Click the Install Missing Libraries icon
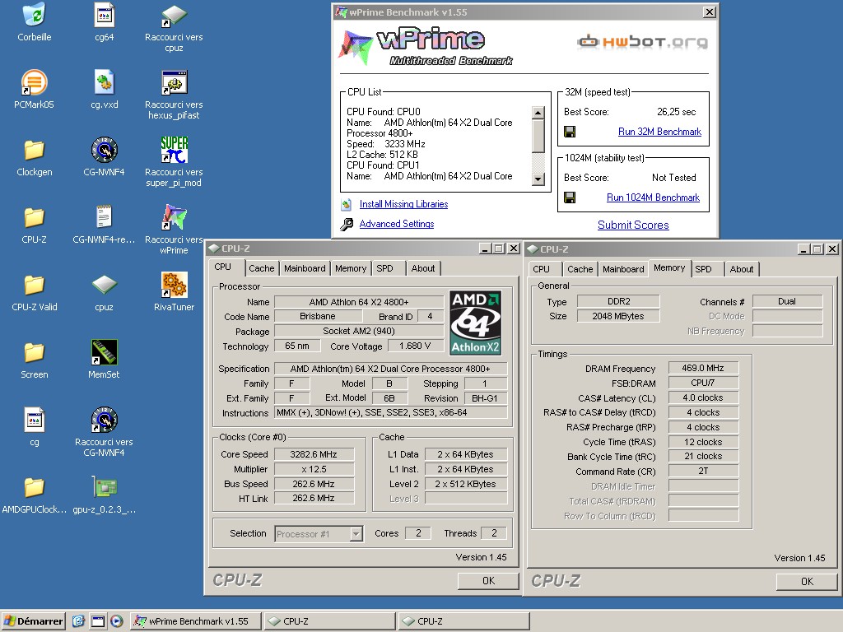 coord(347,204)
